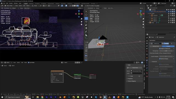Open the Output properties tab icon

(x=147, y=43)
